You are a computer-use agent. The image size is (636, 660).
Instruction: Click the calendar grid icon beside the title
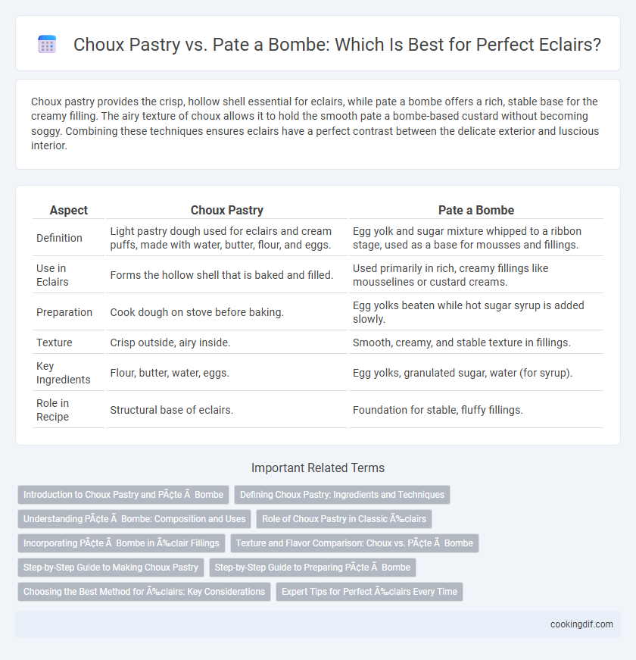(47, 44)
